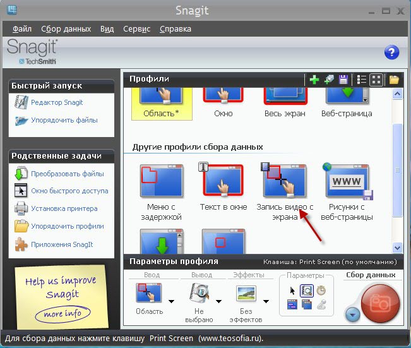Select the Область* capture profile
Viewport: 411px width, 348px height.
162,104
